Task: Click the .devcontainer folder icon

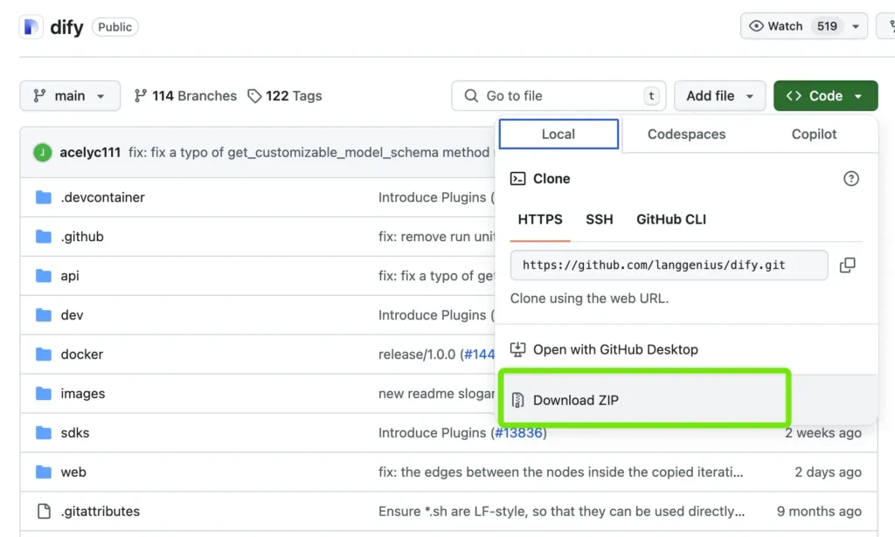Action: pos(44,197)
